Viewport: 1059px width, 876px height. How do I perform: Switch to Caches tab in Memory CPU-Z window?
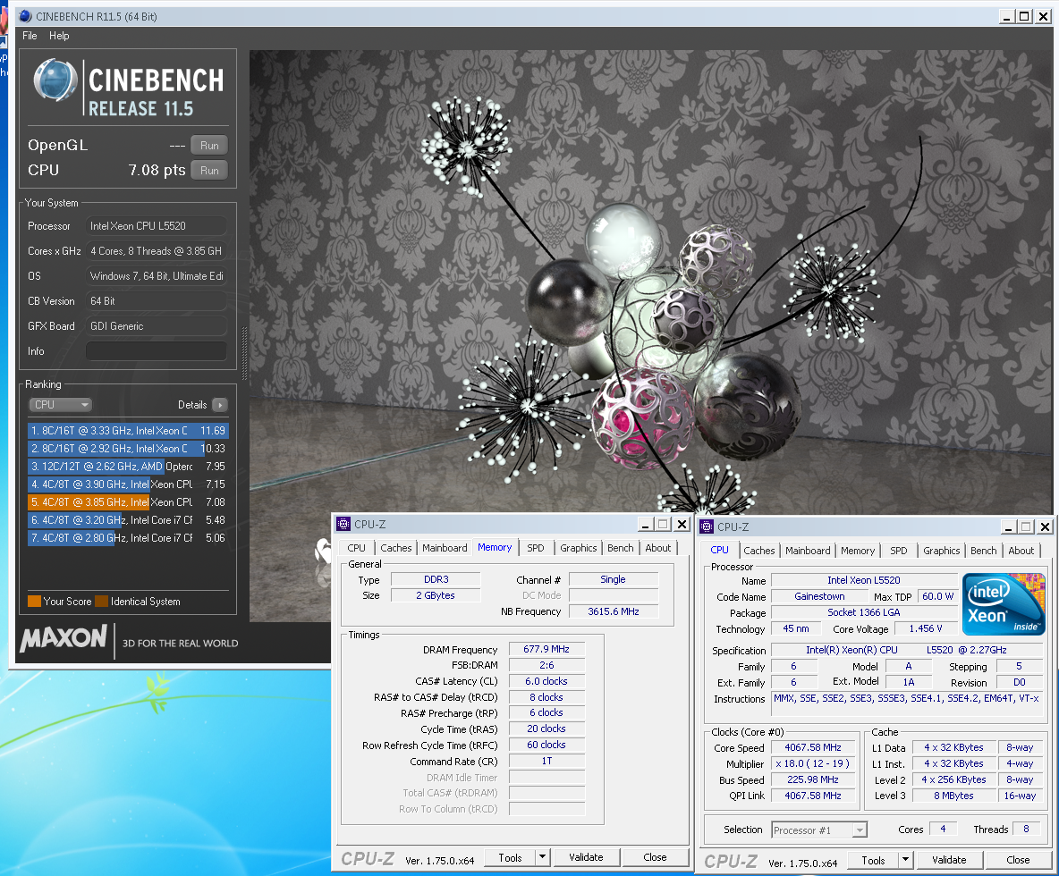395,548
